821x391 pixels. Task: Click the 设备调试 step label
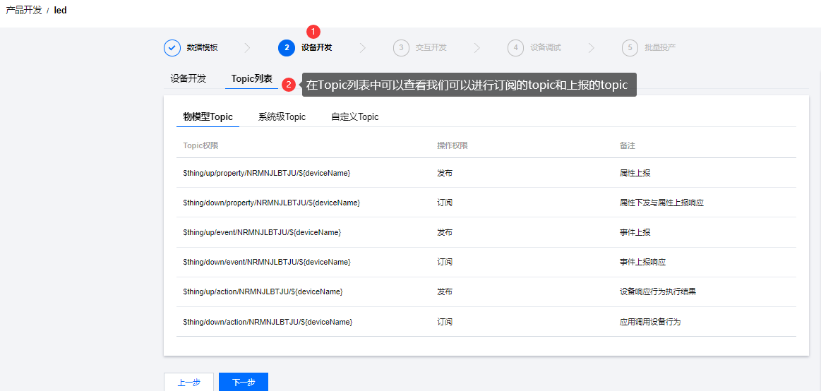pos(546,47)
